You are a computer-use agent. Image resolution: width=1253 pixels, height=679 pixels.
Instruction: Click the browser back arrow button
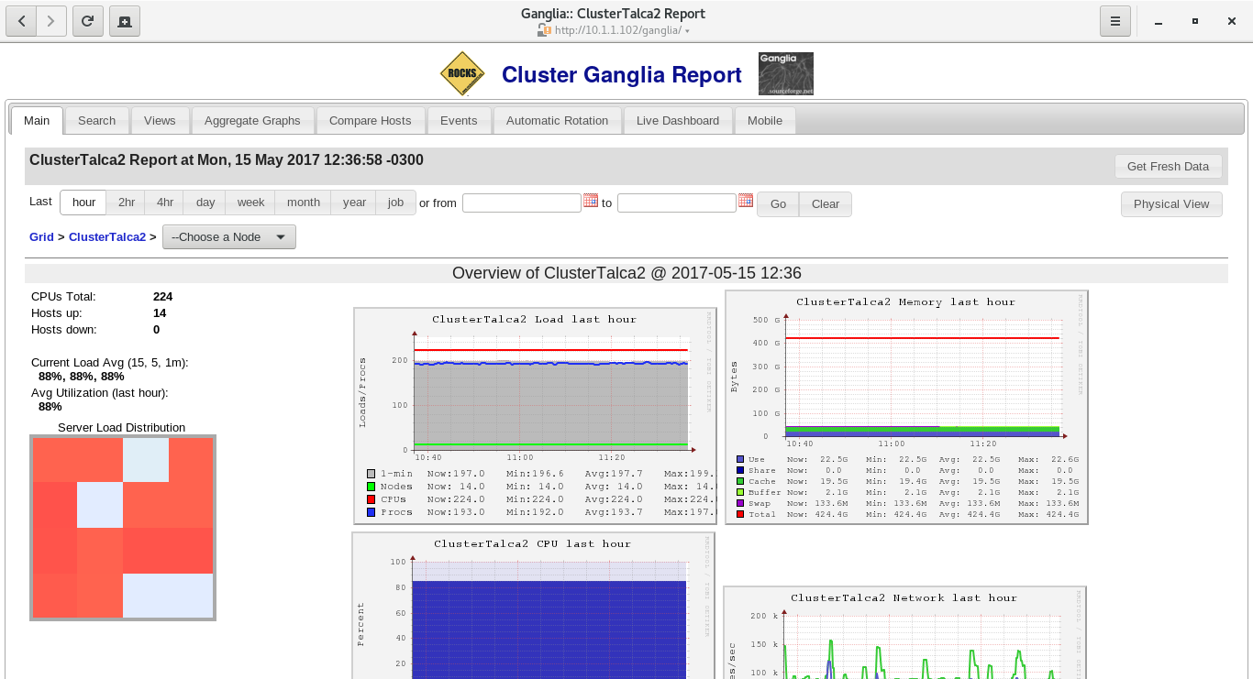[21, 21]
